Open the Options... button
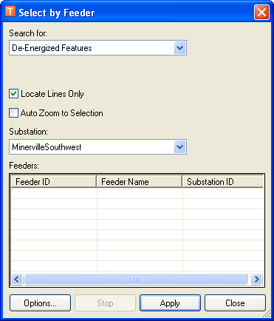 [x=40, y=303]
